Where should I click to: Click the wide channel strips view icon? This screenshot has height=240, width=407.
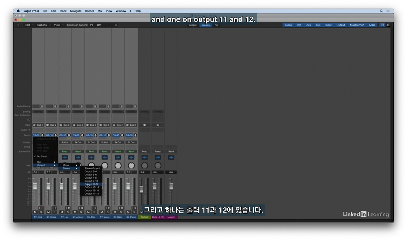(x=389, y=25)
